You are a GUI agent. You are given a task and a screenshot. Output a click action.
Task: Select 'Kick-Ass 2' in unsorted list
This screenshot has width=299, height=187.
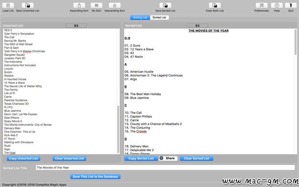pyautogui.click(x=11, y=135)
